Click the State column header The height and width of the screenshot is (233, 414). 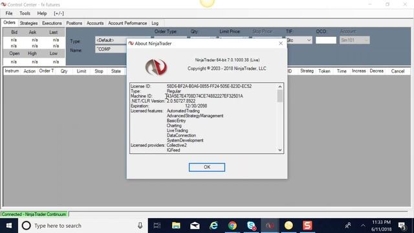(x=116, y=71)
